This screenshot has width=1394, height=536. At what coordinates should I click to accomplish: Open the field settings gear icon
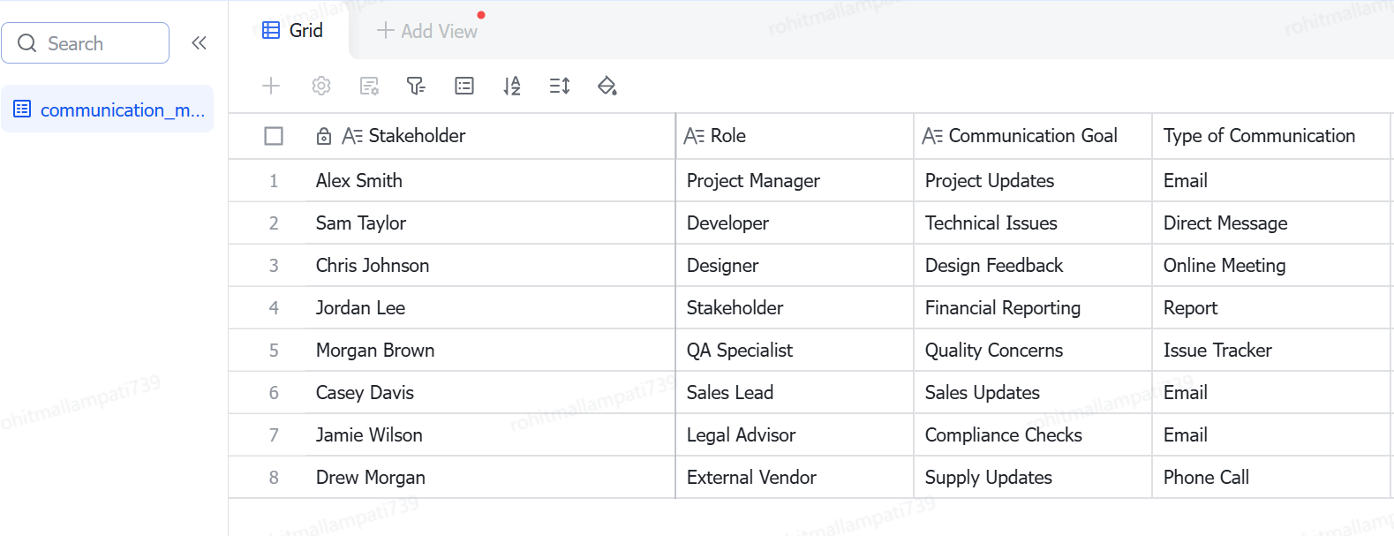(x=321, y=86)
